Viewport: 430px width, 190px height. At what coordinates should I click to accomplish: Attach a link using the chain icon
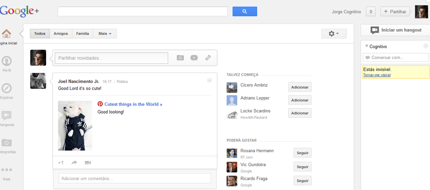[208, 58]
